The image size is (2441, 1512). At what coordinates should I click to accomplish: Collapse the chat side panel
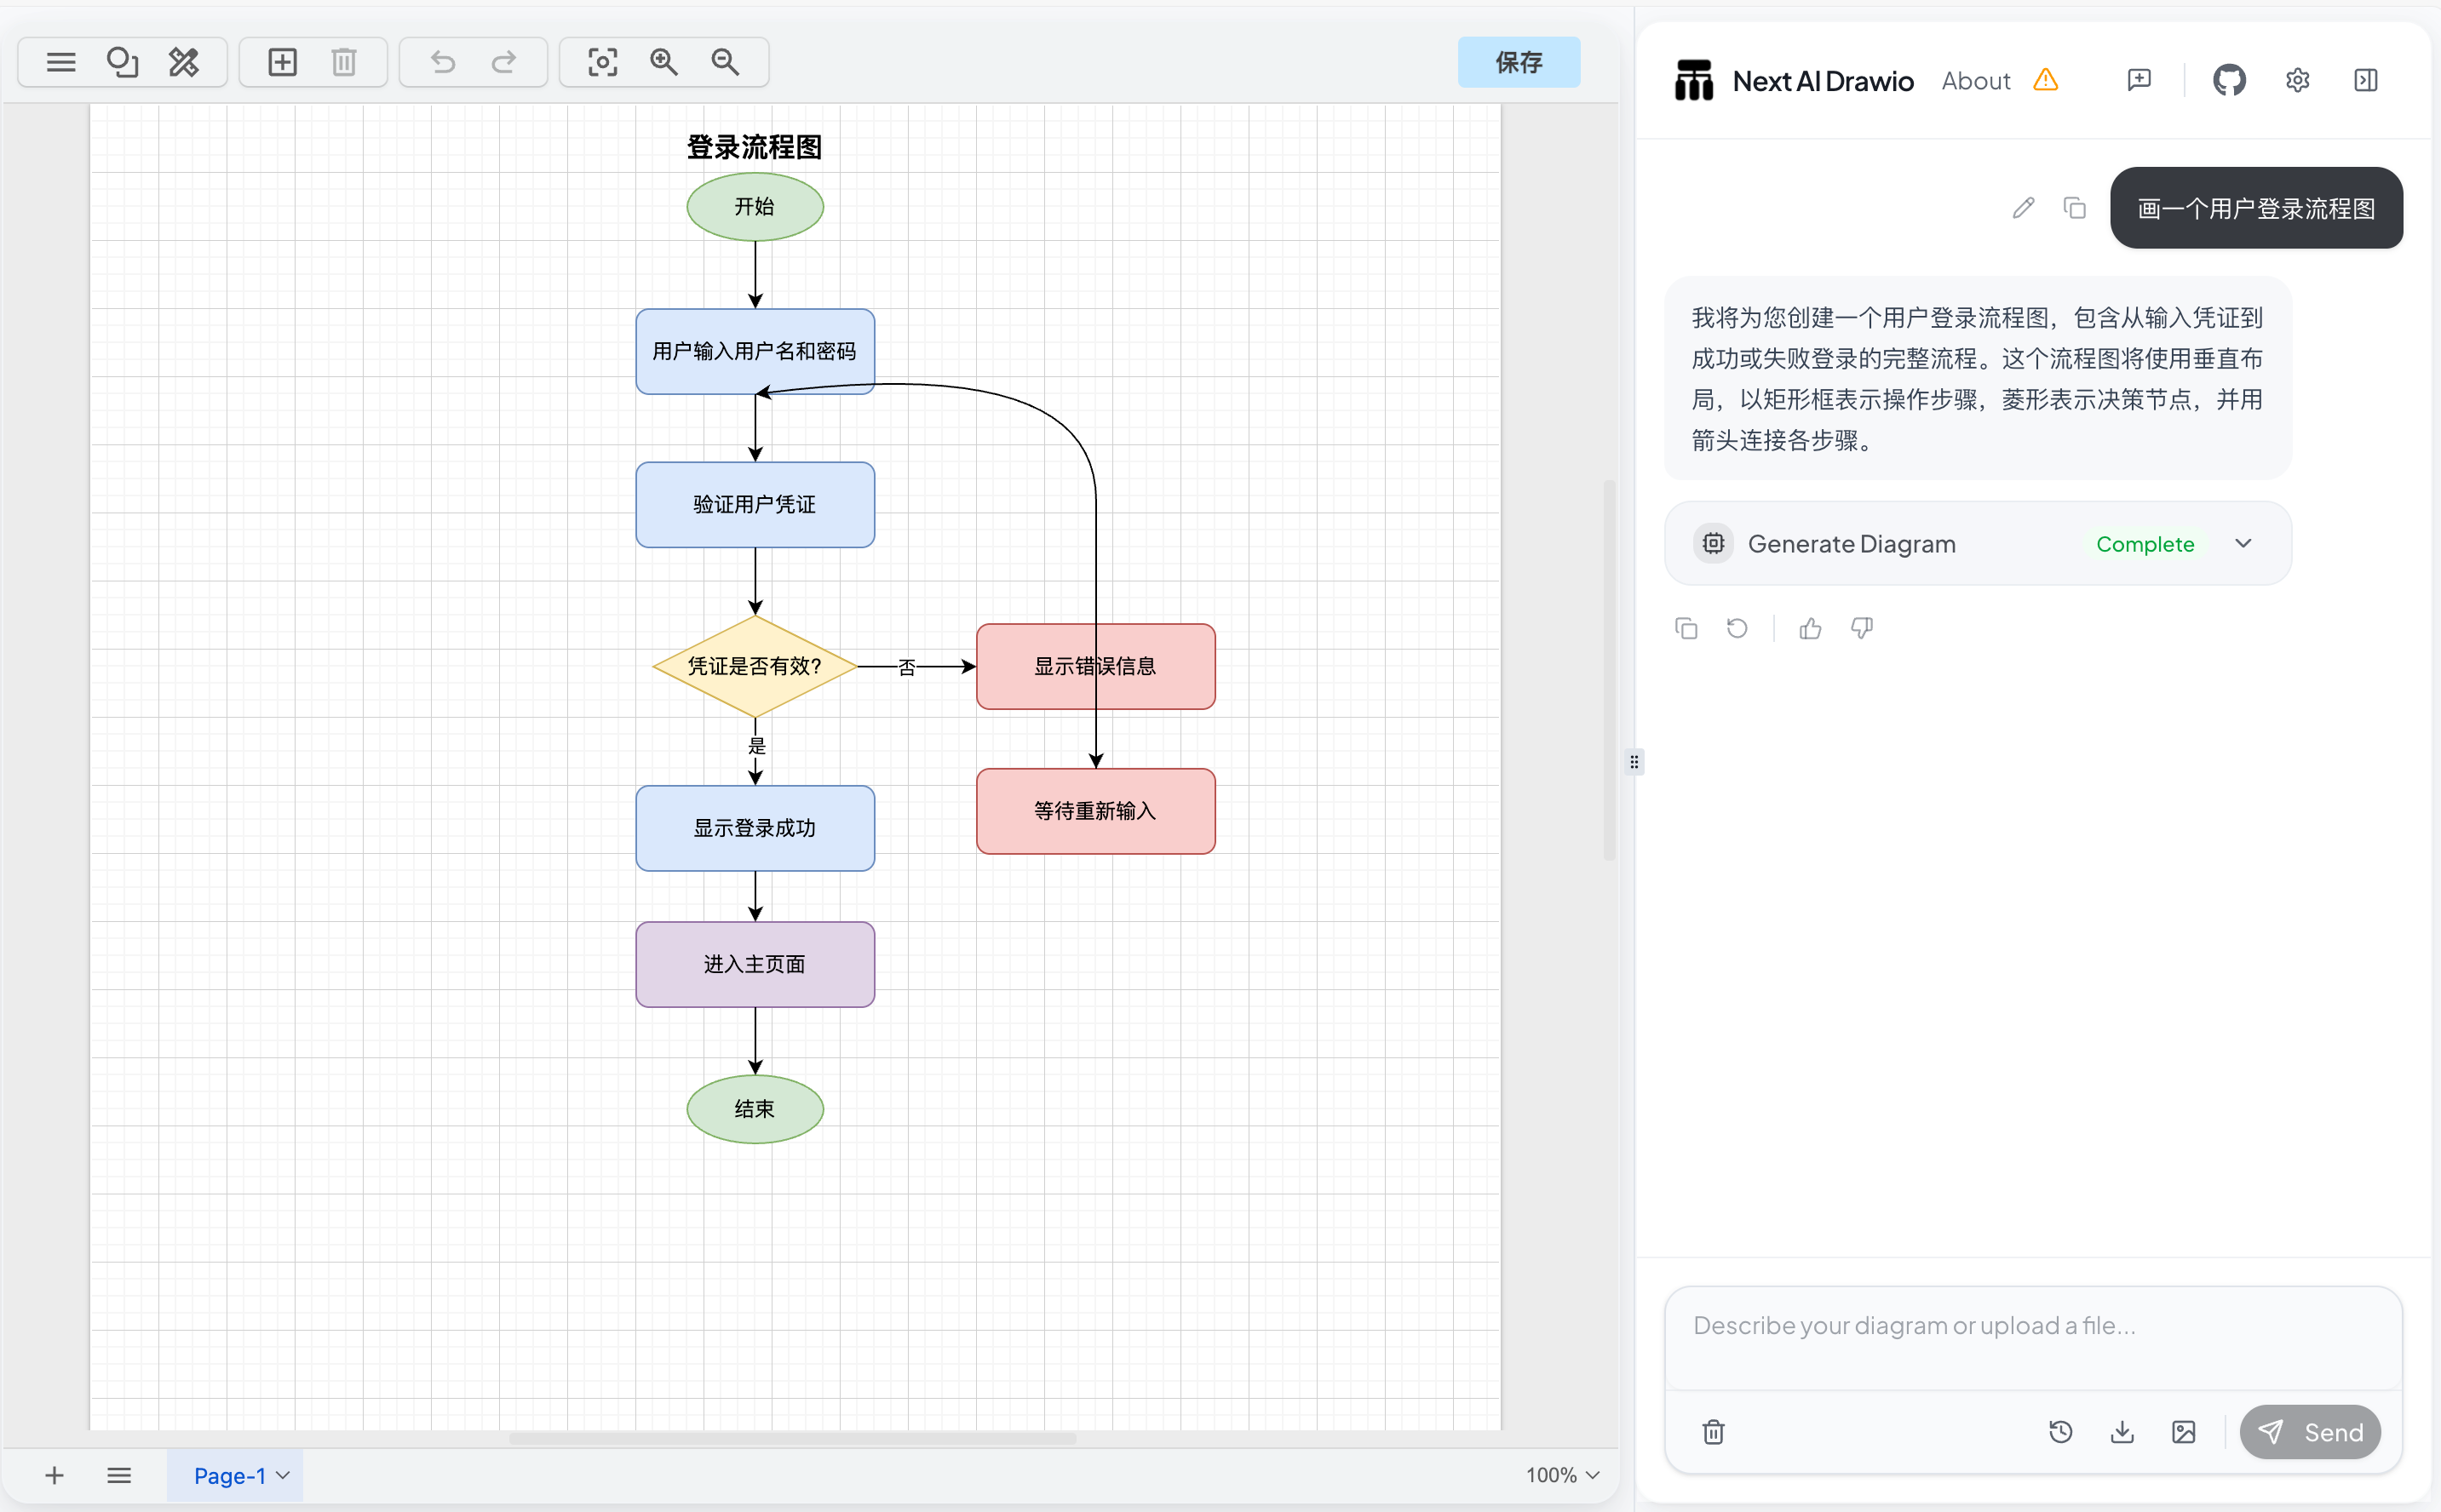pos(2365,80)
